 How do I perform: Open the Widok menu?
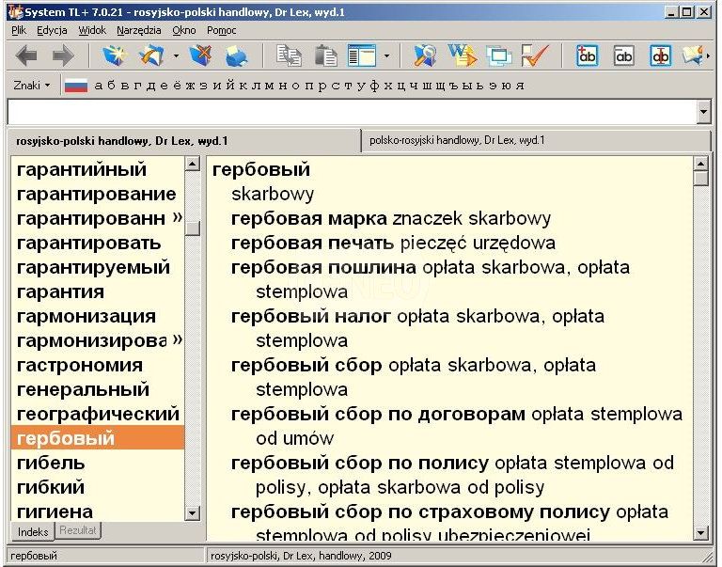[x=92, y=30]
